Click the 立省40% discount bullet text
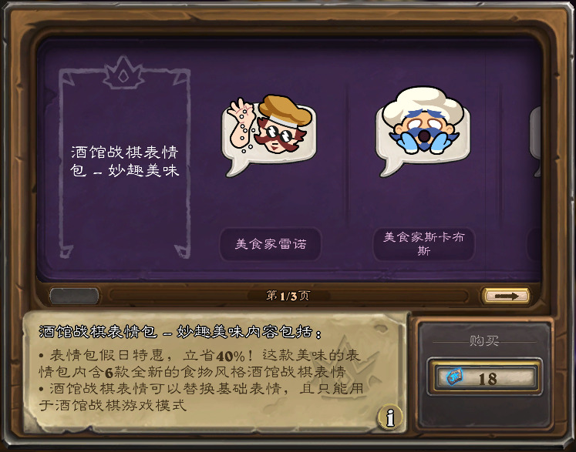The height and width of the screenshot is (452, 576). point(200,363)
